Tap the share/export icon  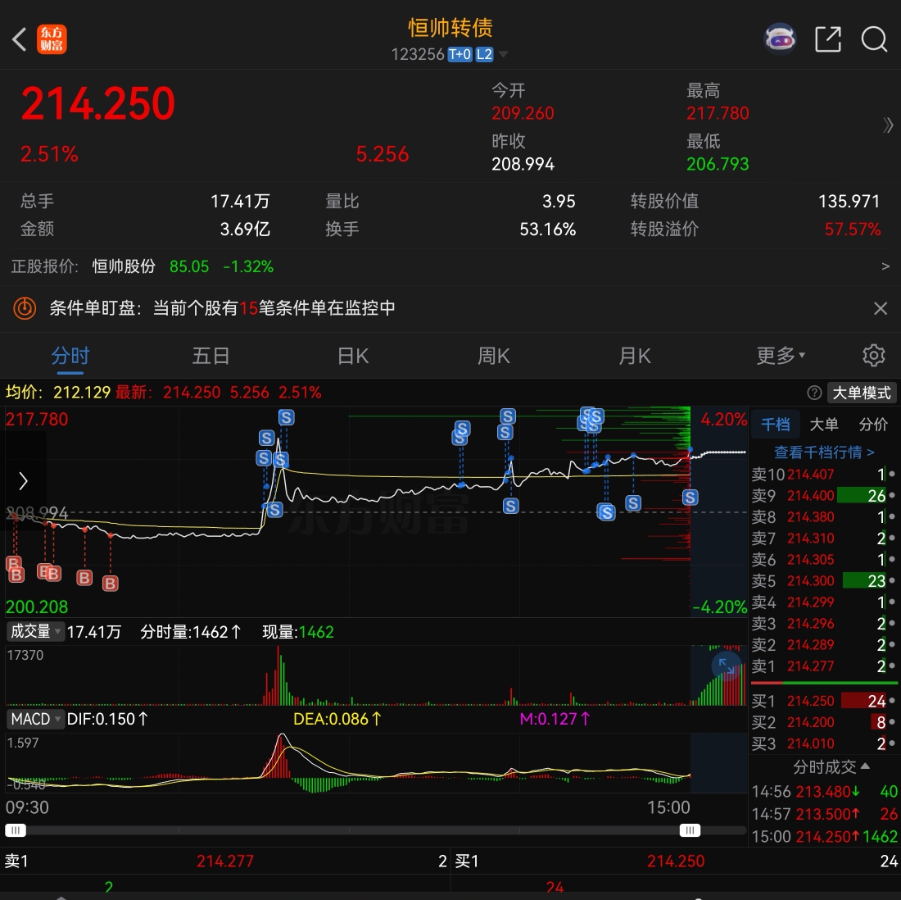point(828,39)
